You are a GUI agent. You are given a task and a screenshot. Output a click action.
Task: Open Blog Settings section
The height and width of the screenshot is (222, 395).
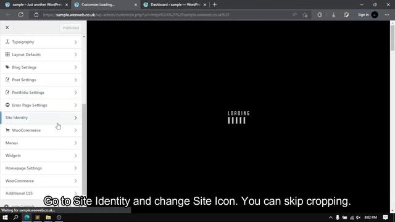[41, 67]
